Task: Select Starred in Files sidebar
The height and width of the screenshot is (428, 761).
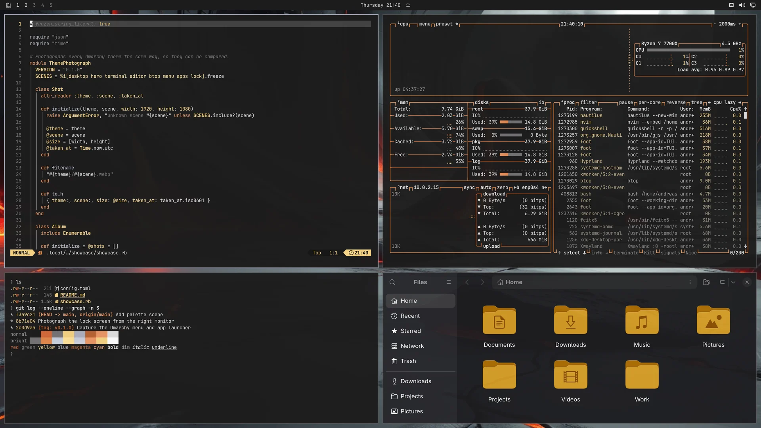Action: pos(421,331)
